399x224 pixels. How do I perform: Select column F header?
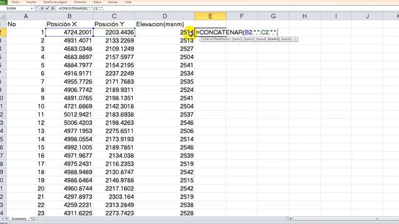coord(242,17)
